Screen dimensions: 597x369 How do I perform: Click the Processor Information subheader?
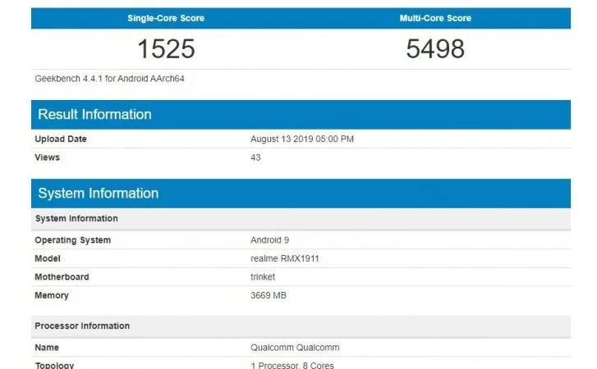point(301,326)
